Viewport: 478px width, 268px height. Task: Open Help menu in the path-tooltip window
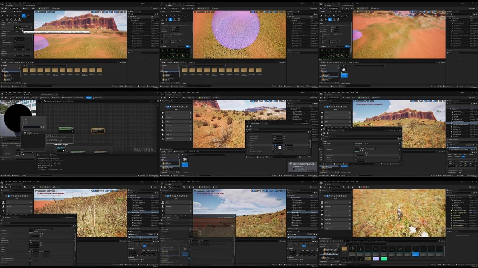[x=38, y=3]
